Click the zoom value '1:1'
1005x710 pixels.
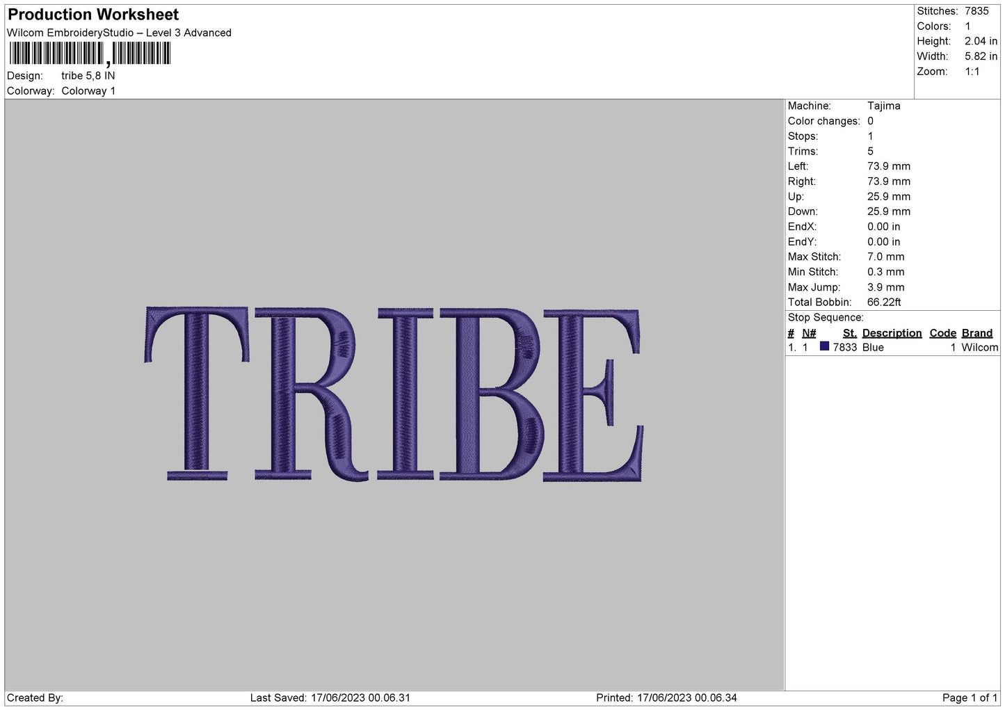point(972,72)
